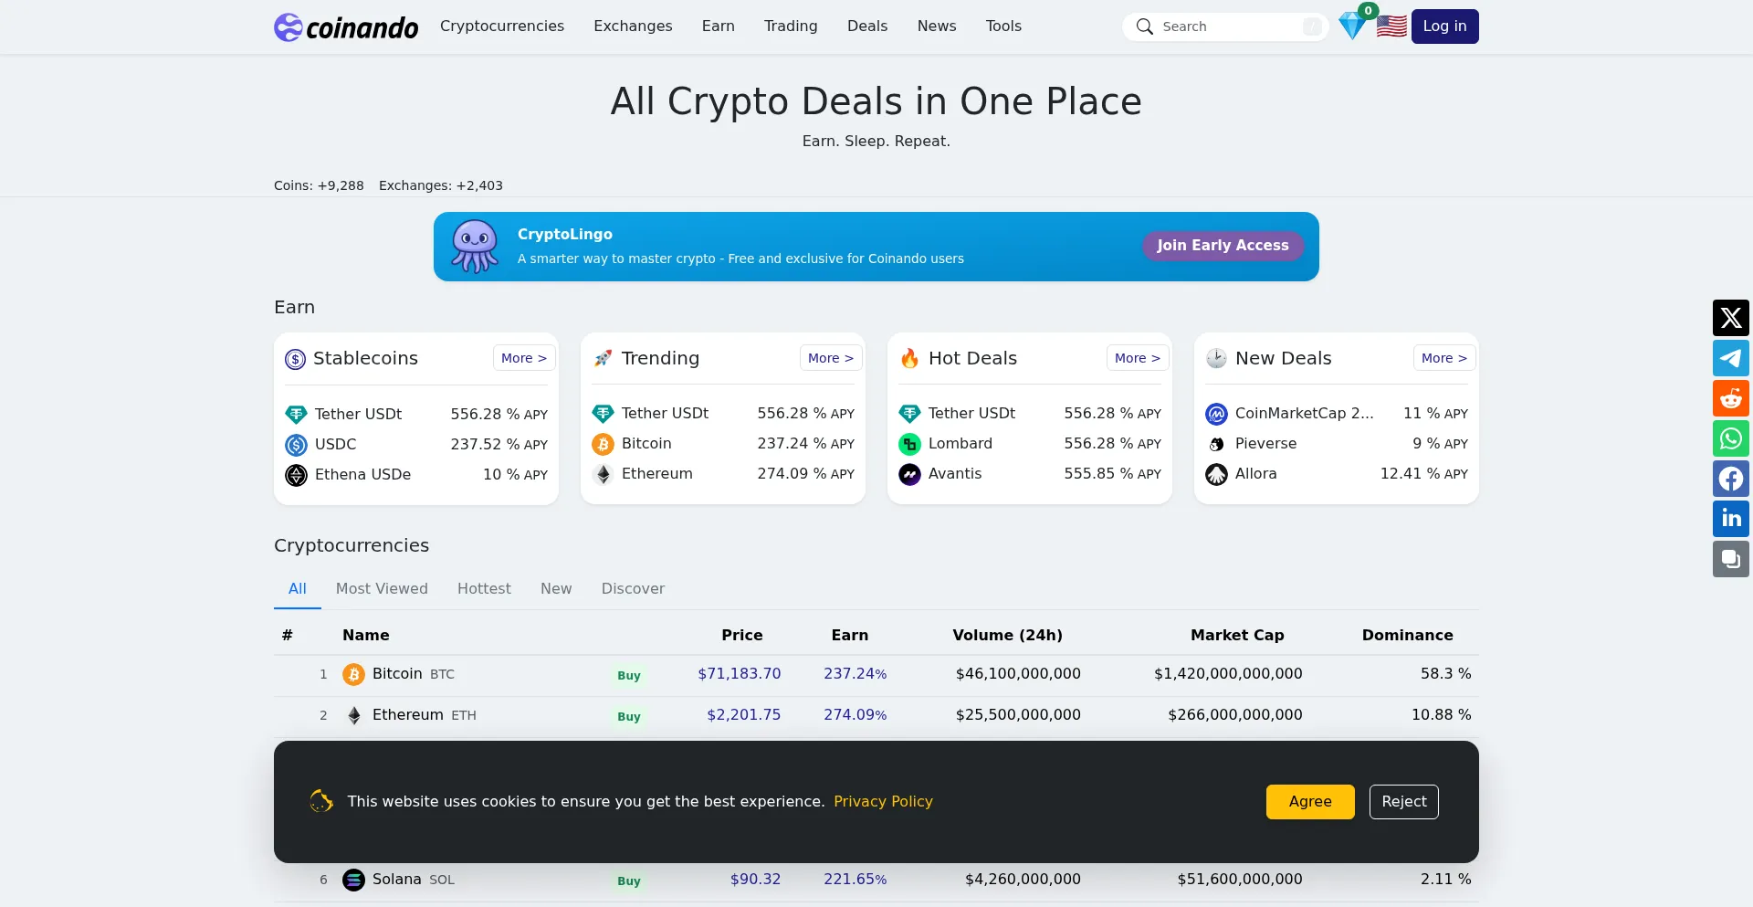The width and height of the screenshot is (1753, 907).
Task: Expand Stablecoins with More button
Action: tap(524, 358)
